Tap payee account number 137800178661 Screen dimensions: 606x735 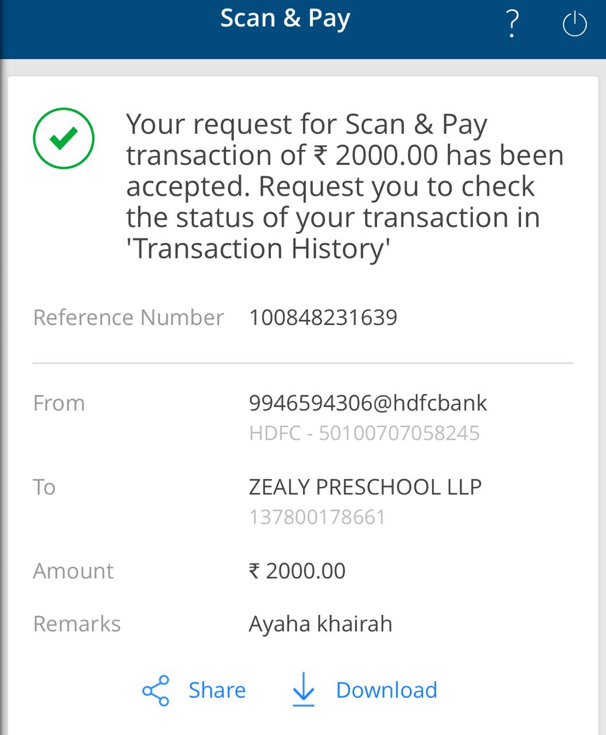[x=317, y=517]
